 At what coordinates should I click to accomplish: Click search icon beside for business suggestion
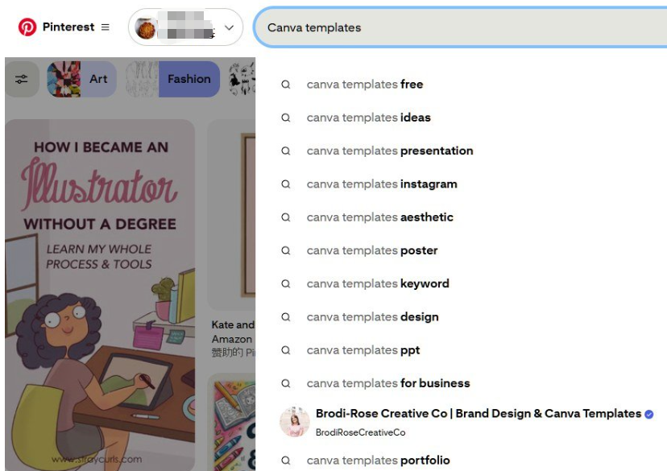(286, 383)
